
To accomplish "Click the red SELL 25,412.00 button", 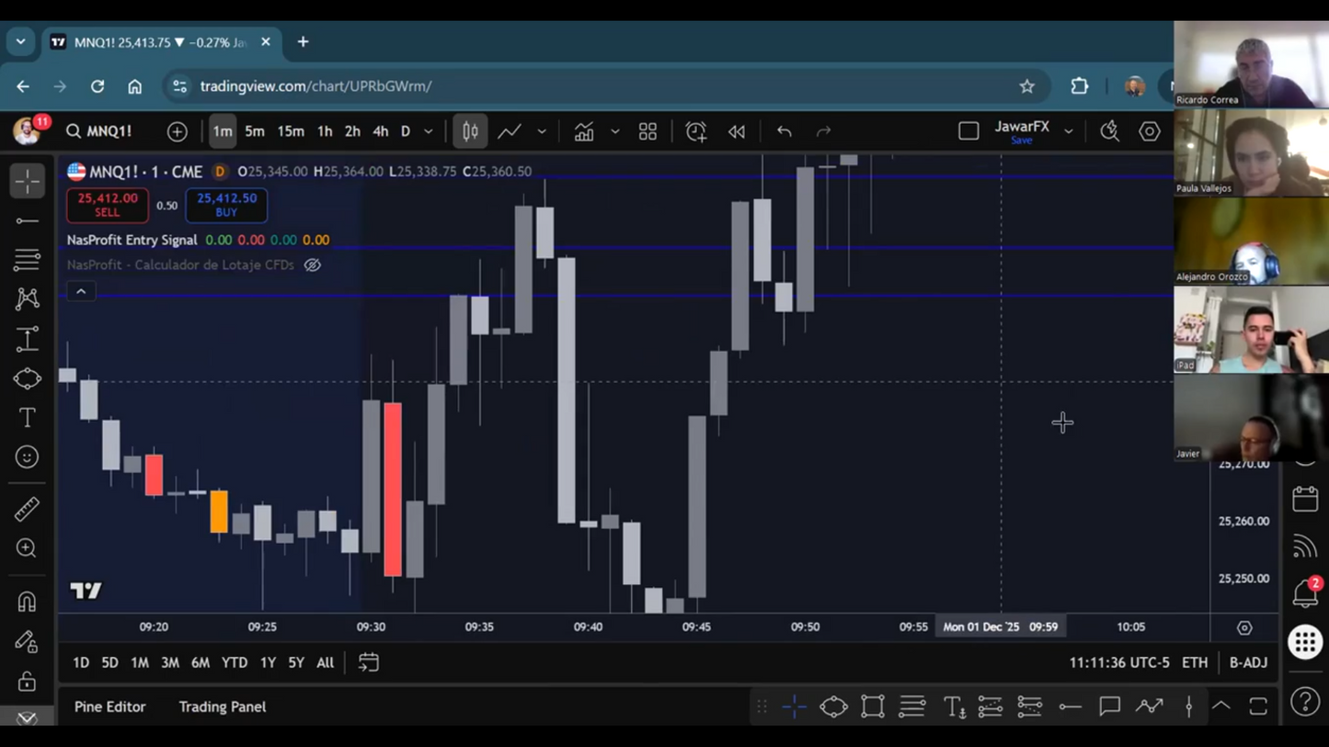I will [x=108, y=205].
